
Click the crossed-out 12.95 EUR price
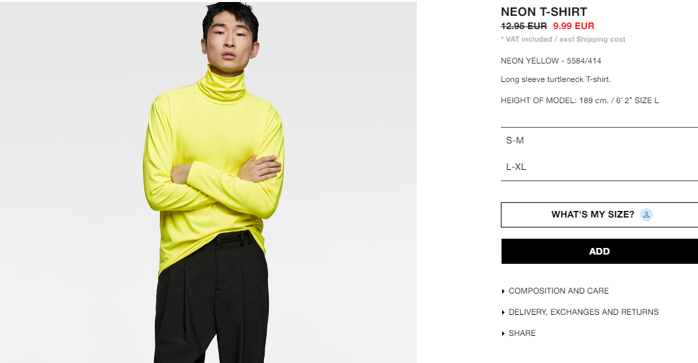[523, 26]
